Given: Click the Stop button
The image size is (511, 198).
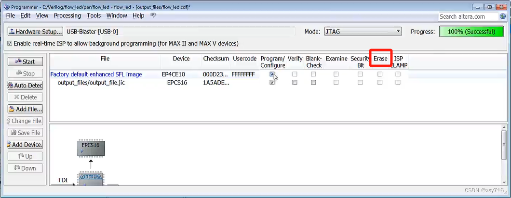Looking at the screenshot, I should point(25,74).
